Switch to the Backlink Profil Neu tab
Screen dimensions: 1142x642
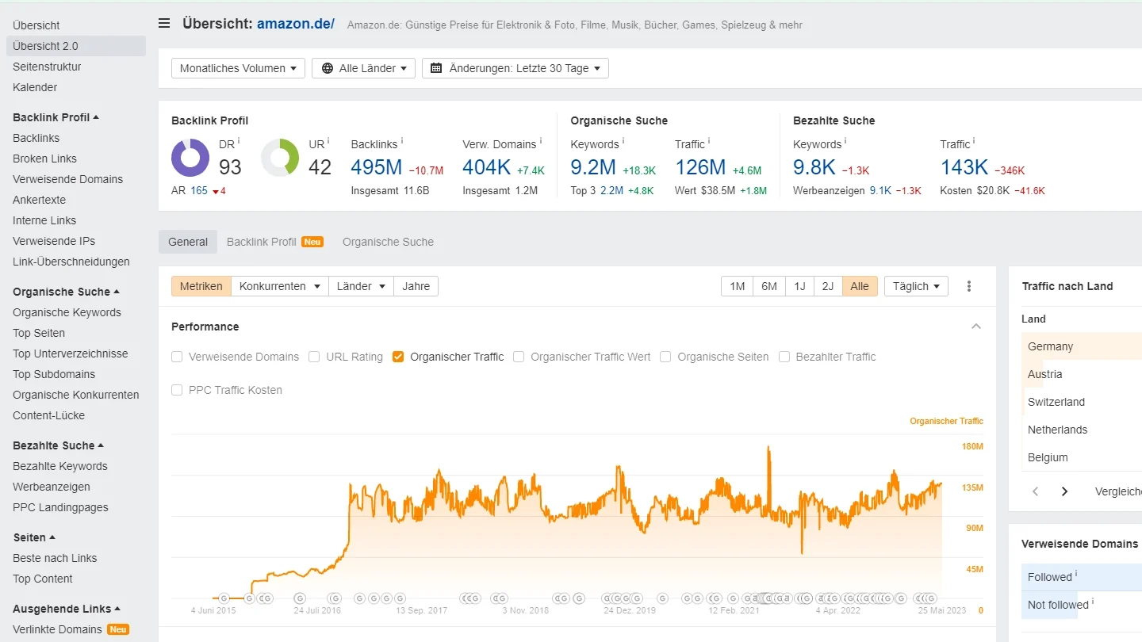(274, 242)
